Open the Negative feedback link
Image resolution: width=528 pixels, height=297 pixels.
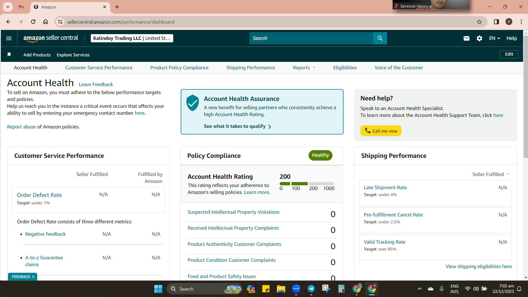point(45,234)
